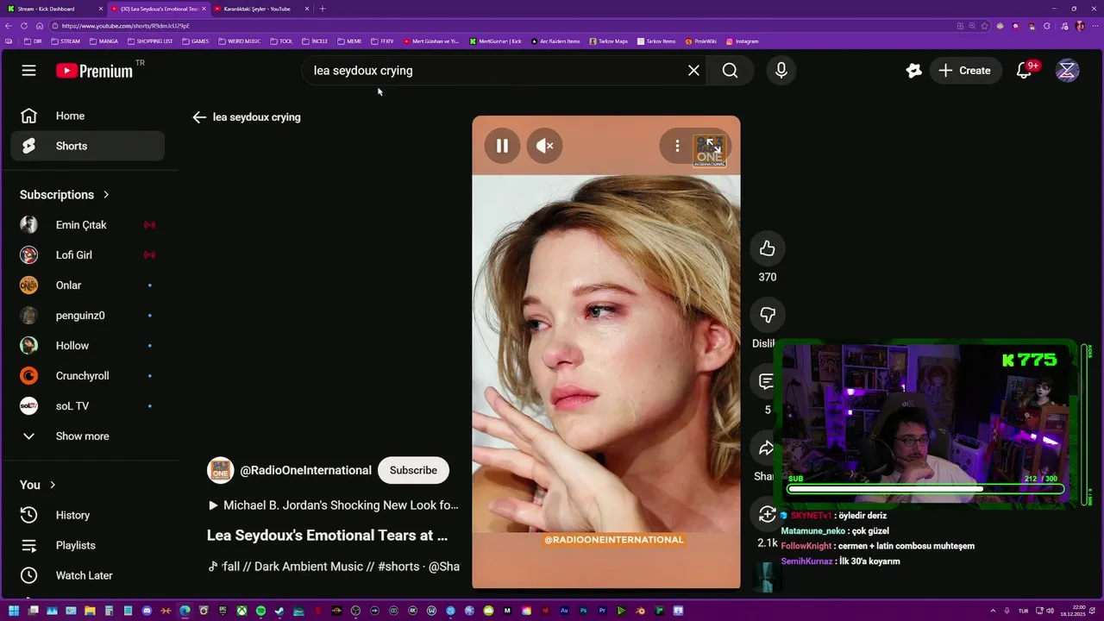Open the RadioOneInternational channel avatar
This screenshot has height=621, width=1104.
coord(220,470)
